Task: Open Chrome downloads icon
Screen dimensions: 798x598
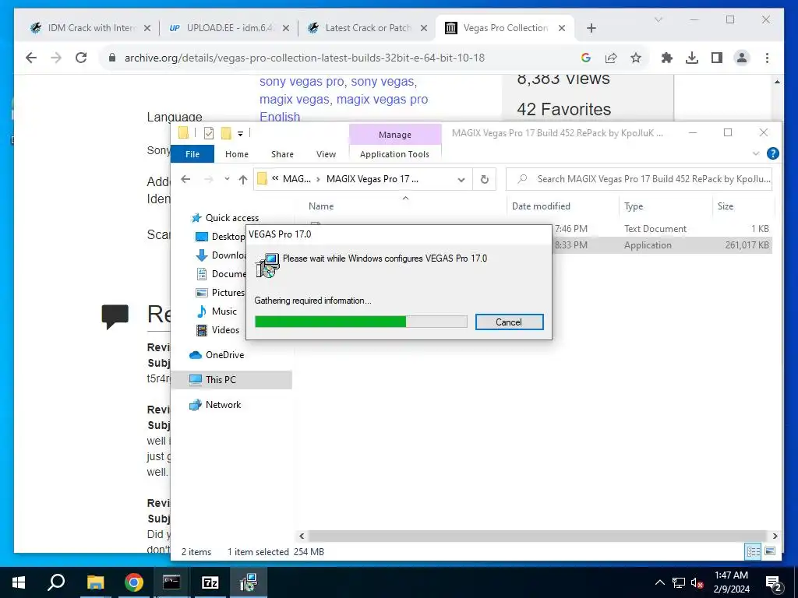Action: click(x=692, y=58)
